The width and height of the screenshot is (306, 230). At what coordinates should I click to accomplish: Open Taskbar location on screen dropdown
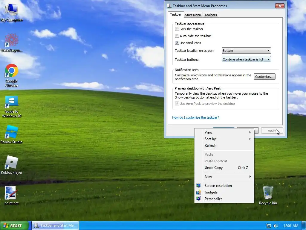coord(246,50)
